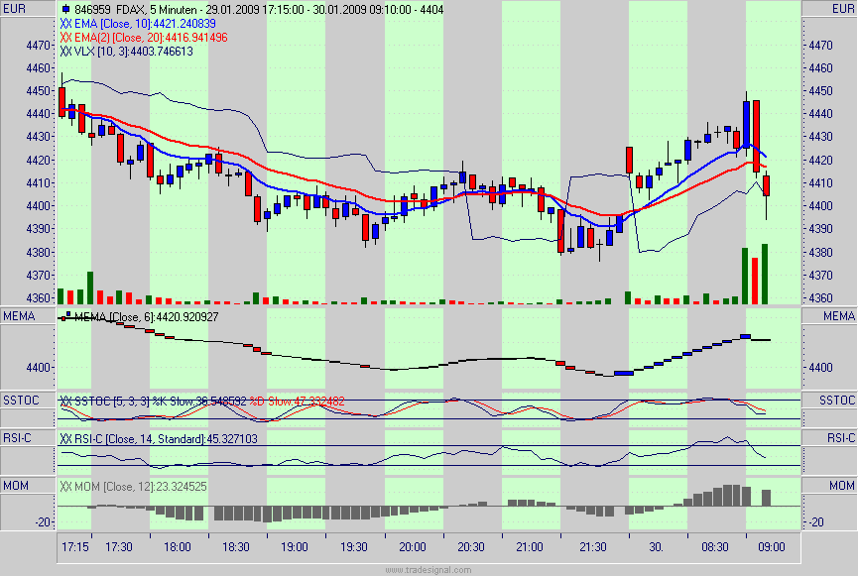The image size is (858, 576).
Task: Select the MOM panel tab on the left
Action: pyautogui.click(x=16, y=486)
